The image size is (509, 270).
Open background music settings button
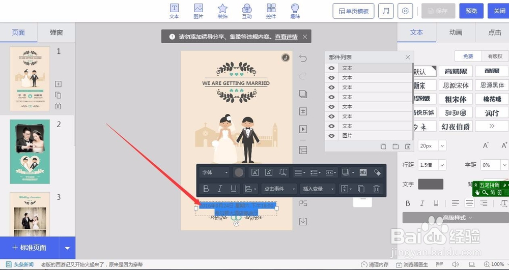coord(386,11)
